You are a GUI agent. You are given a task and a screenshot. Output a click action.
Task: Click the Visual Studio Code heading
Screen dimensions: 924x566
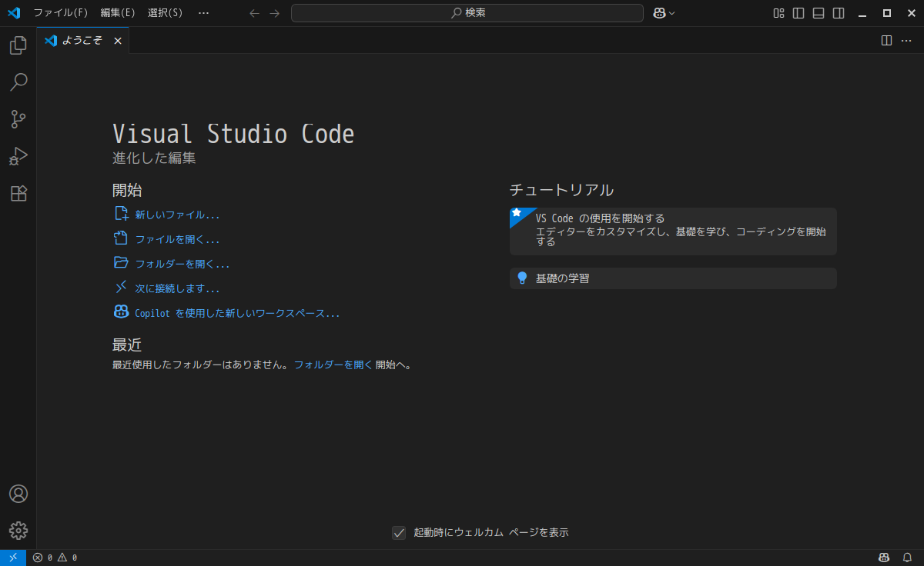233,134
